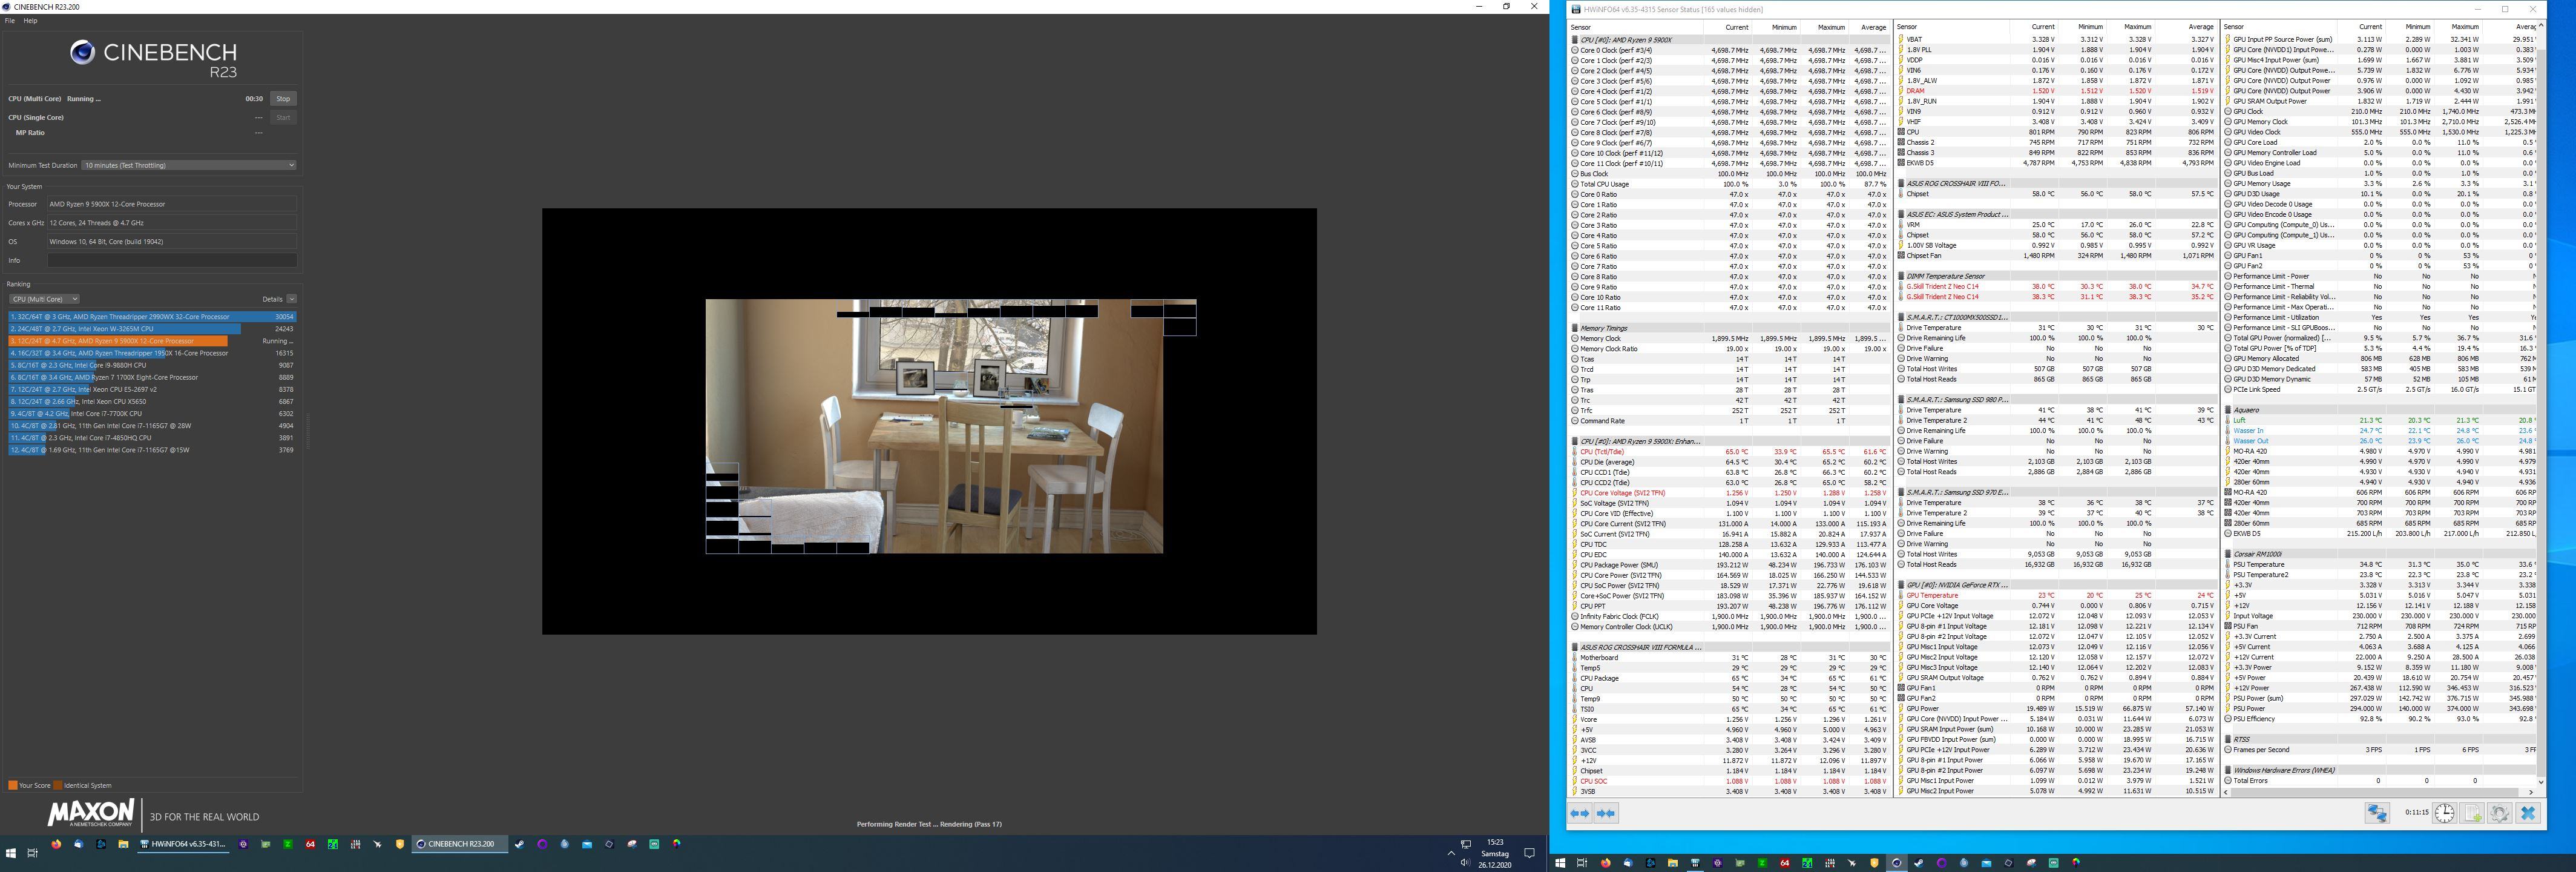2576x872 pixels.
Task: Select the Threadripper 1950X ranking row
Action: tap(152, 353)
